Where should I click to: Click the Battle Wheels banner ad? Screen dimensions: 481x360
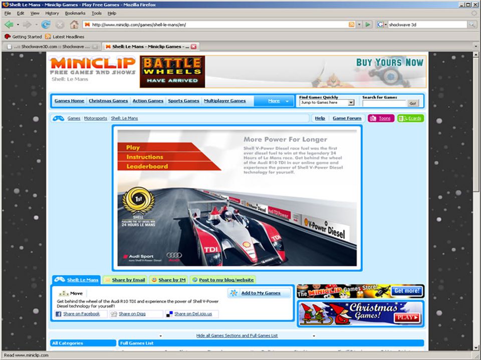point(283,71)
